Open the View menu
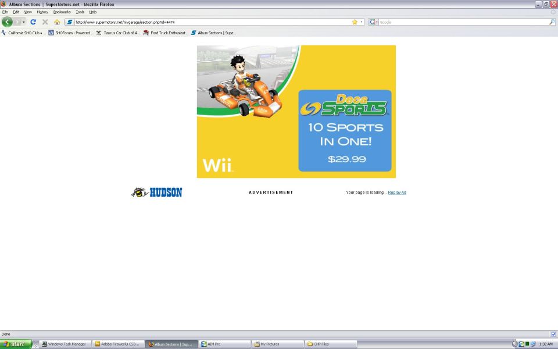The image size is (558, 349). point(28,12)
